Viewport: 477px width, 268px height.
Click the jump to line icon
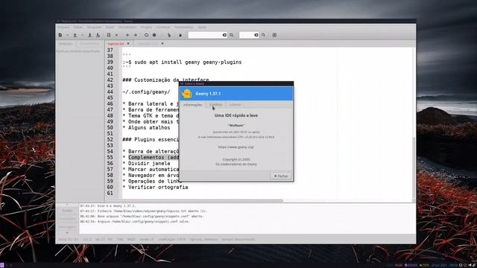tap(263, 35)
